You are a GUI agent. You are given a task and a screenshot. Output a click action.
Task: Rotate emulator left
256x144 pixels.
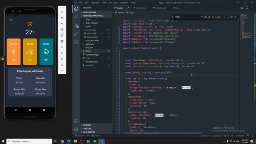(62, 30)
